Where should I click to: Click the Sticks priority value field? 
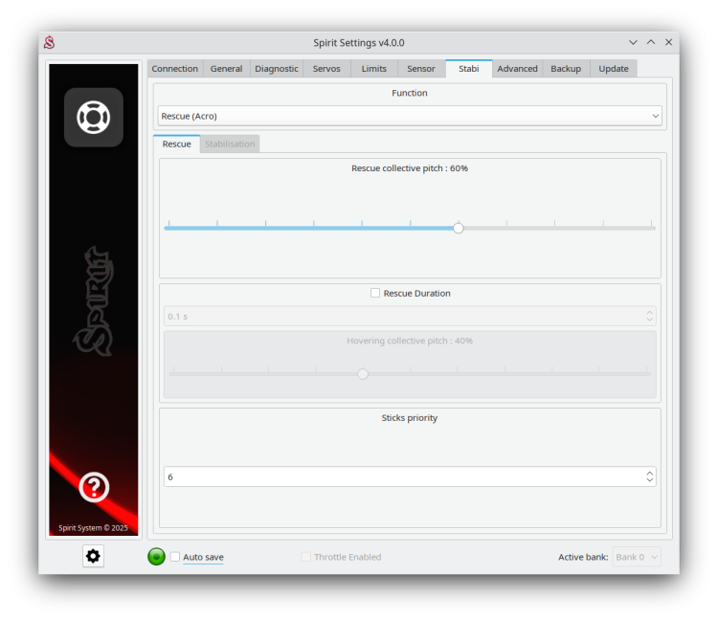pos(402,476)
